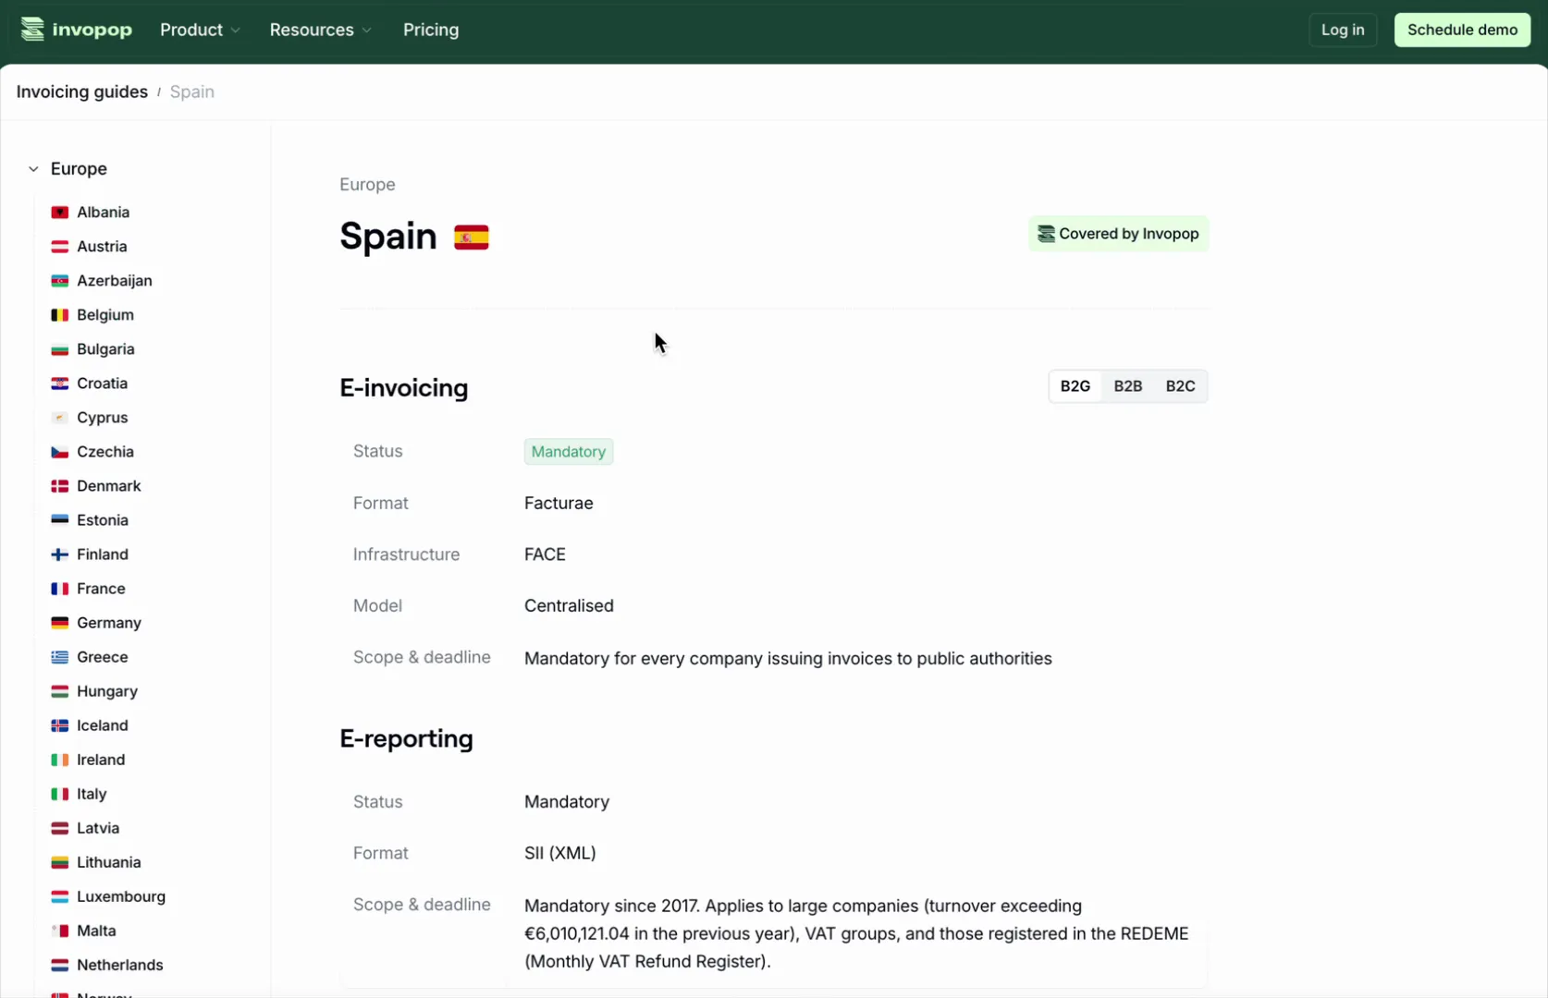Open the Product dropdown menu
Viewport: 1548px width, 998px height.
pos(200,30)
